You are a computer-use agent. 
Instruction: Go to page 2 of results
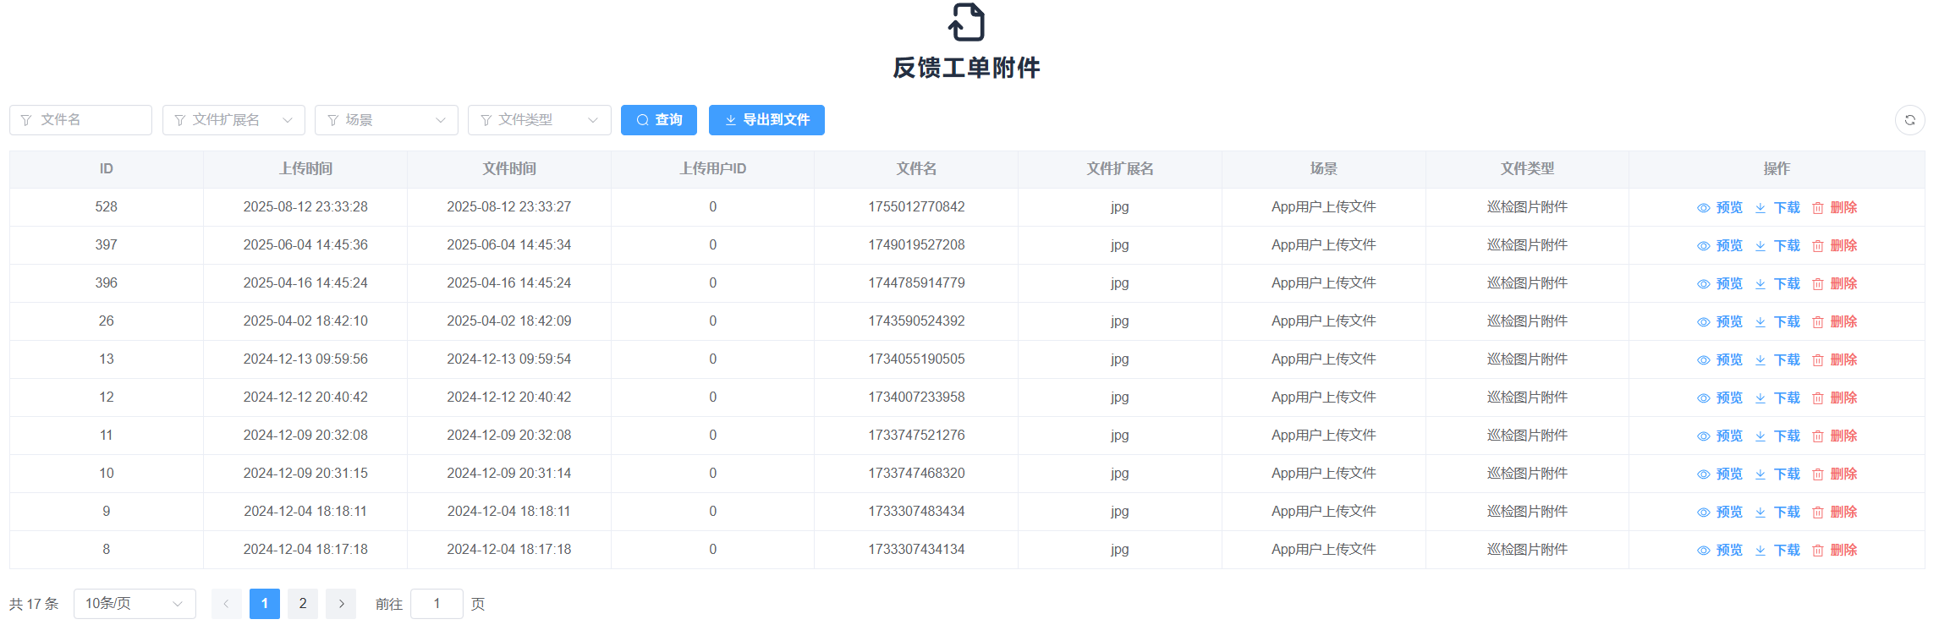tap(303, 604)
